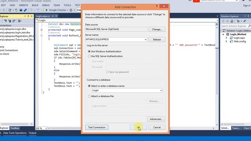Viewport: 251px width, 141px height.
Task: Click the New Project toolbar icon
Action: coord(10,10)
